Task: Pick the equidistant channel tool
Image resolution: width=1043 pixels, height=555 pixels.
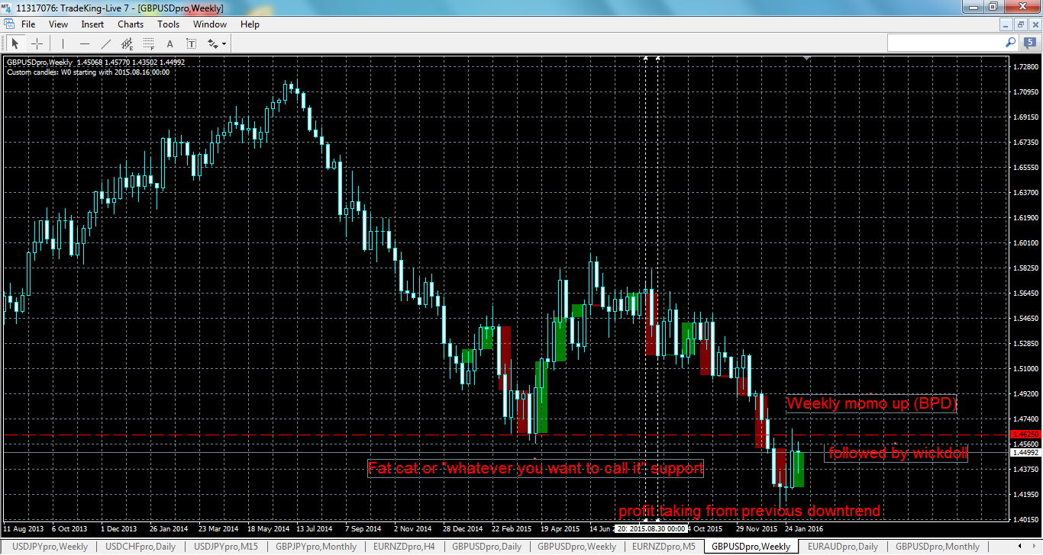Action: click(128, 43)
